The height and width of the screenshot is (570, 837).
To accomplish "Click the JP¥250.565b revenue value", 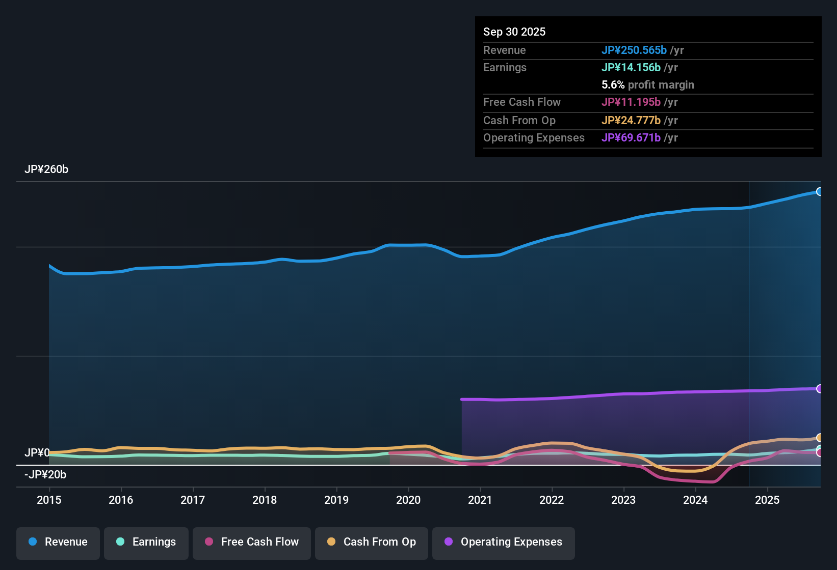I will point(635,50).
